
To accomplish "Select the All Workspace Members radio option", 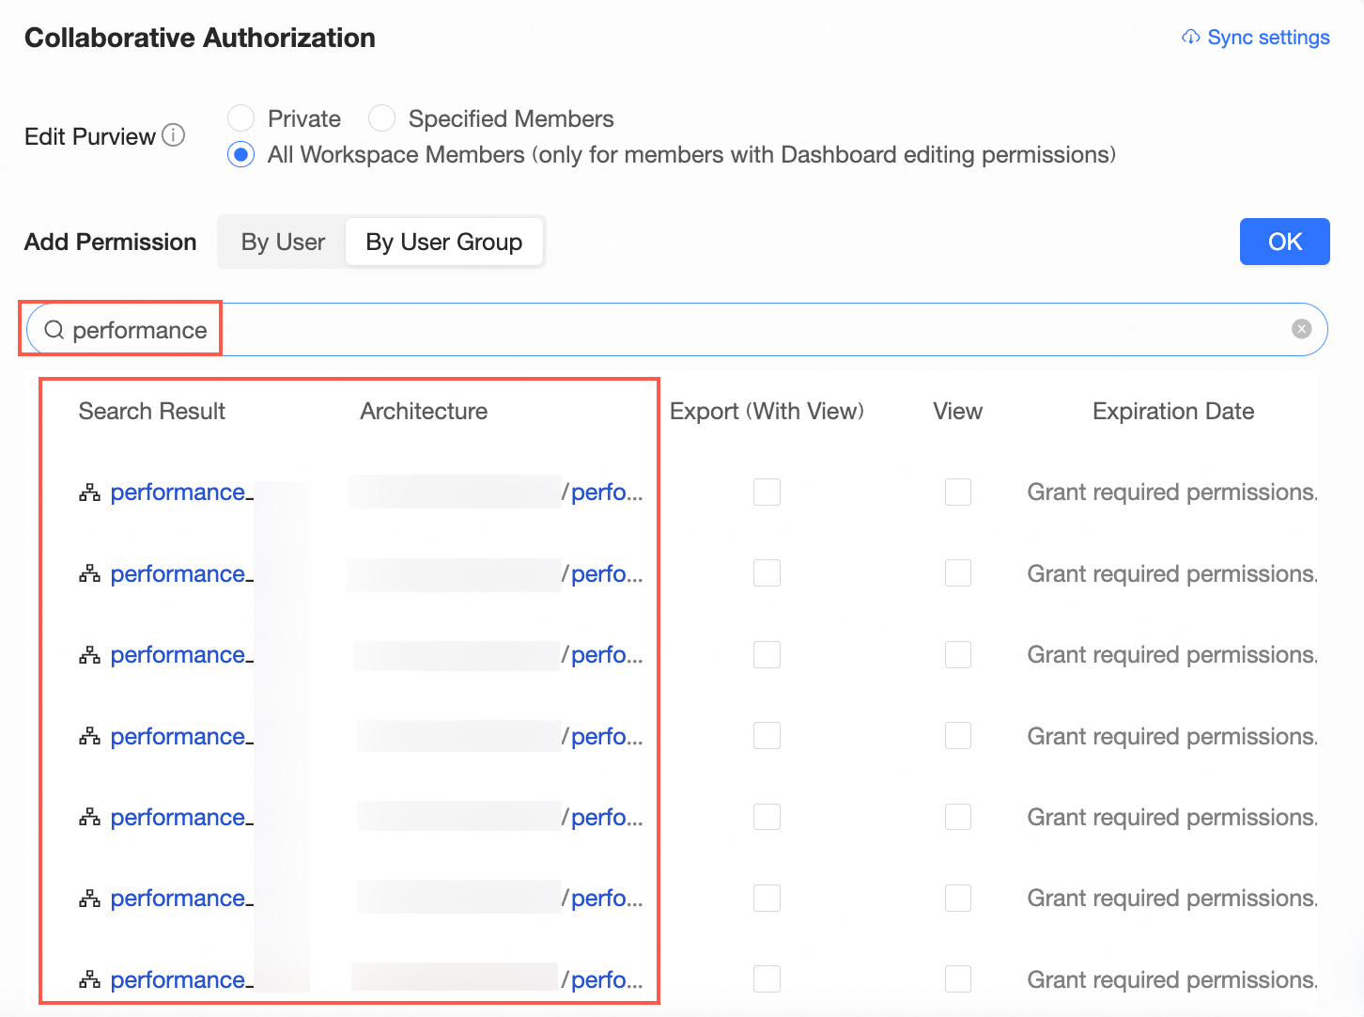I will click(x=241, y=154).
